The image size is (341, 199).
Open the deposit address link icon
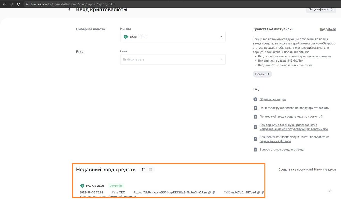click(x=209, y=192)
